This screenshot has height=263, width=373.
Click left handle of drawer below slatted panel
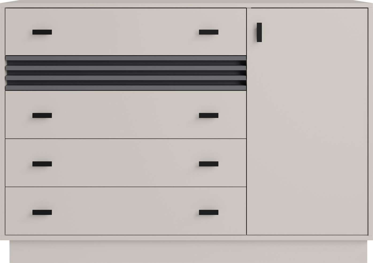[42, 115]
